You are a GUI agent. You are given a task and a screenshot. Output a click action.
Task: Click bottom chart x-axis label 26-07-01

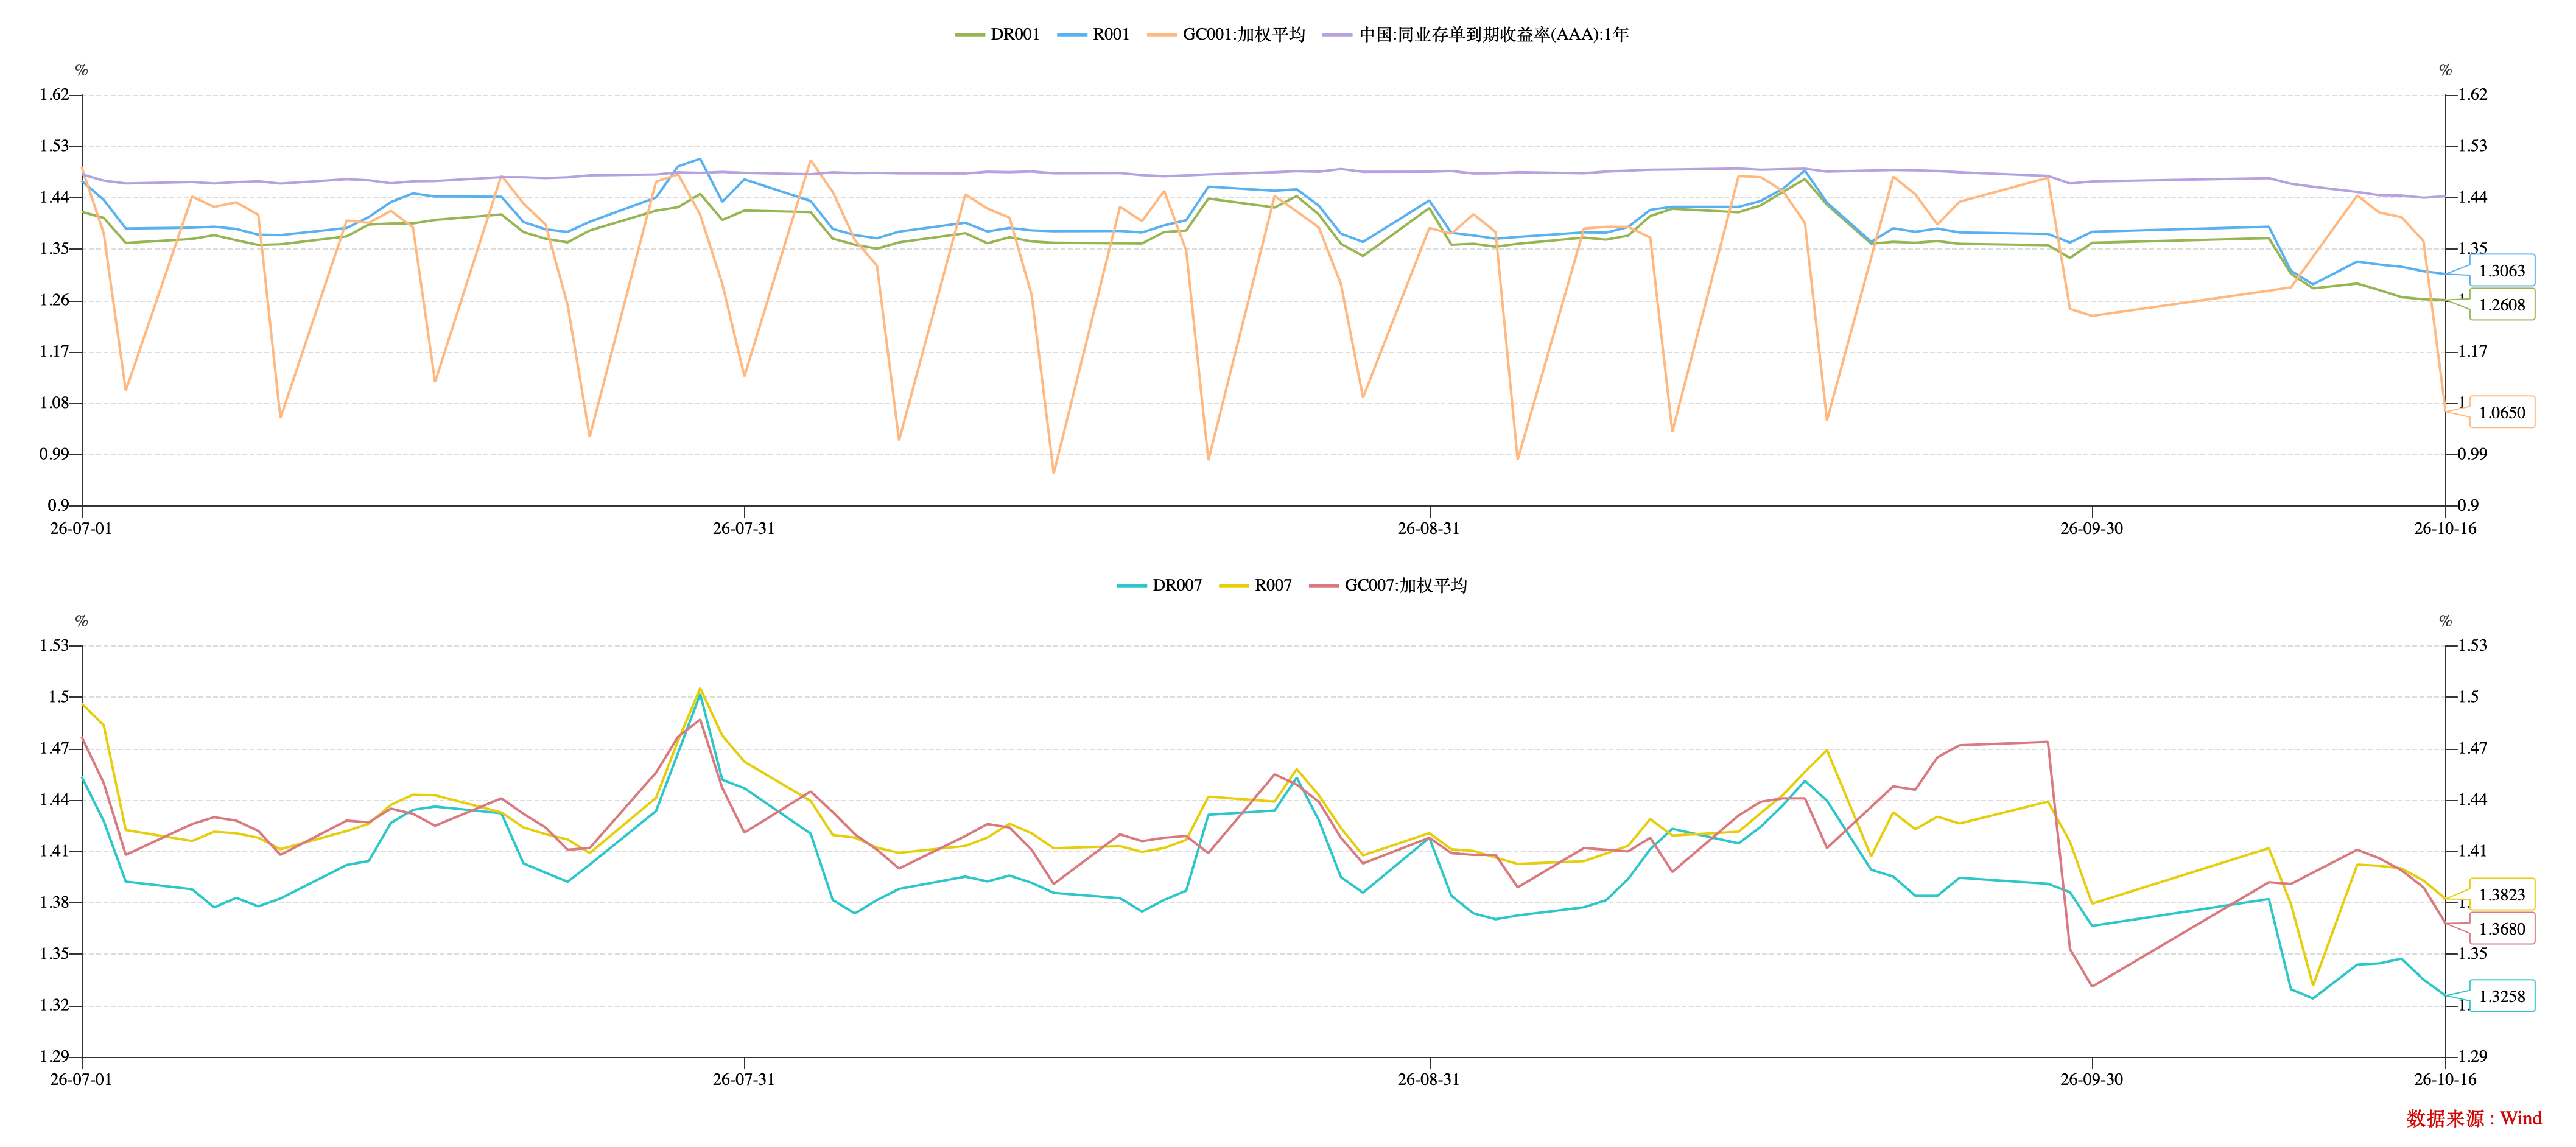81,1079
